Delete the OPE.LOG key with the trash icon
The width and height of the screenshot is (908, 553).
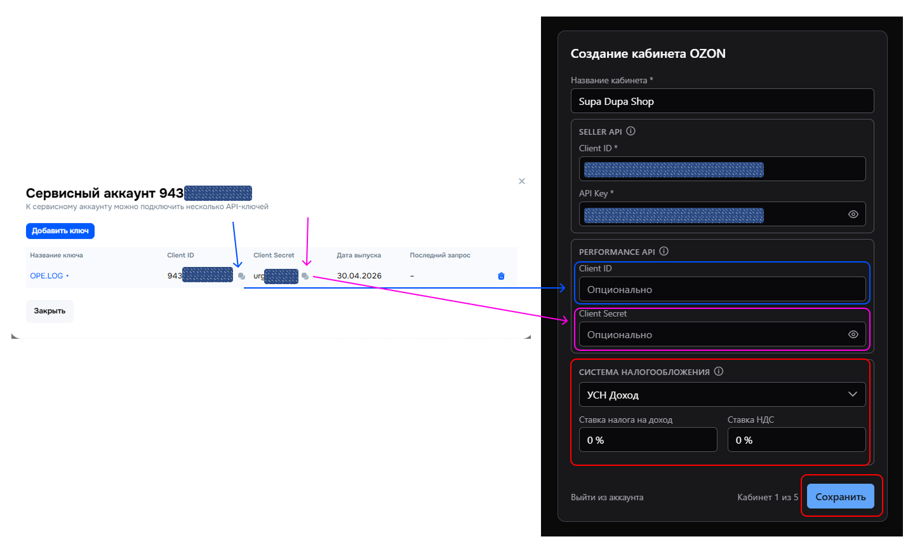tap(501, 276)
